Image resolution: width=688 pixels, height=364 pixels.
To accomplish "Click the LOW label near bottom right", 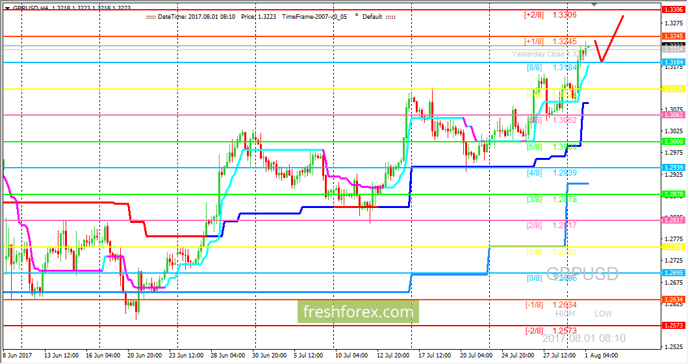I will click(x=603, y=313).
